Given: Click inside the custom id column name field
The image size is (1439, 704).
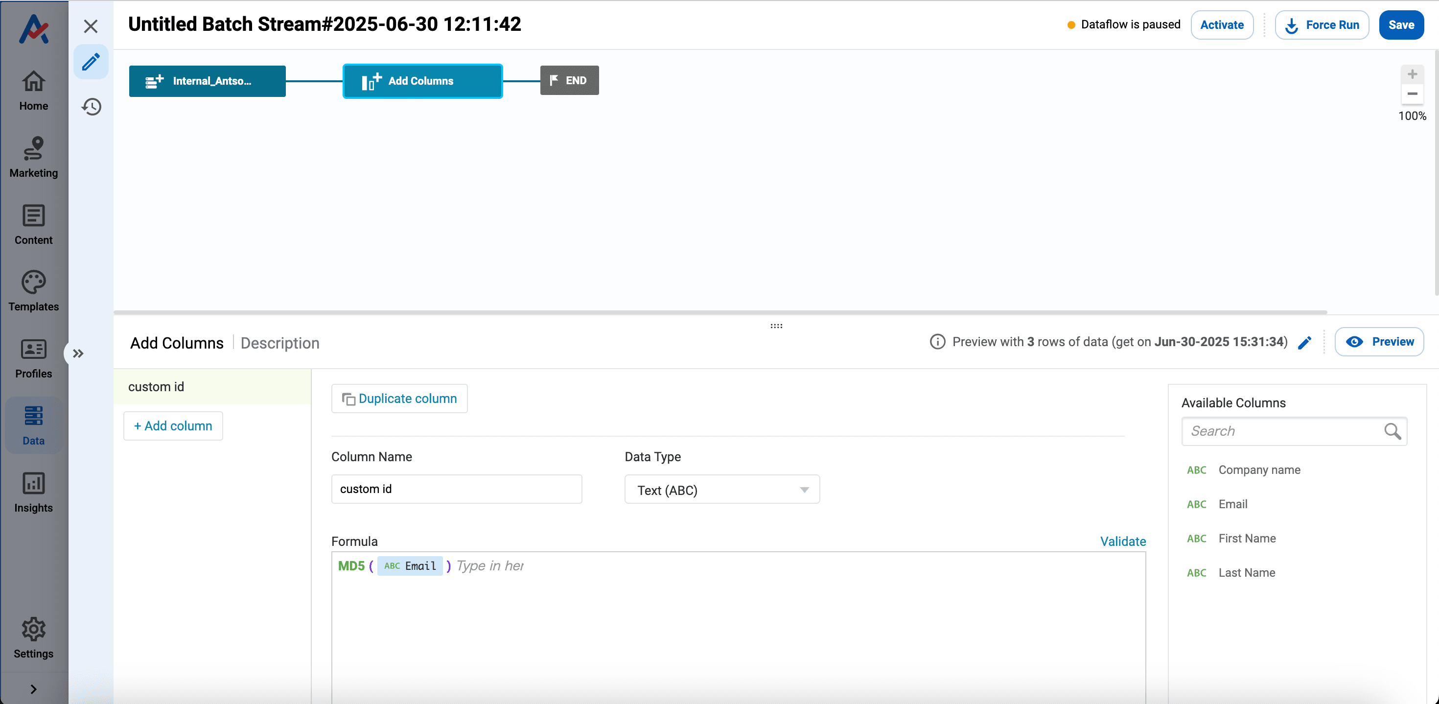Looking at the screenshot, I should (x=456, y=489).
